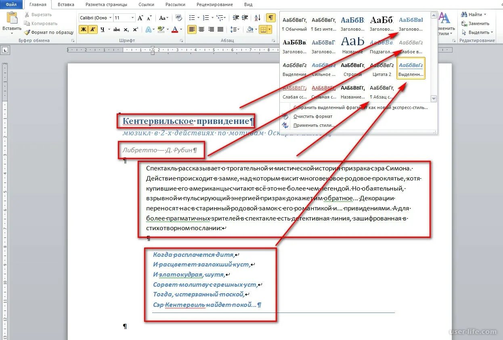This screenshot has width=503, height=340.
Task: Select the Без интервала style thumbnail
Action: (x=324, y=23)
